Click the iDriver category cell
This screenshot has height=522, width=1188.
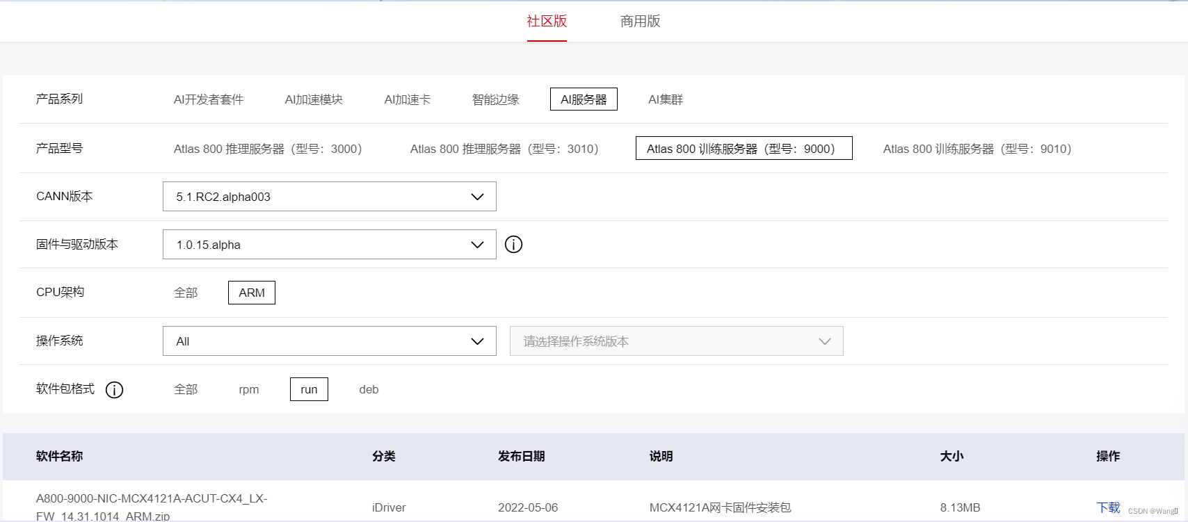(389, 507)
